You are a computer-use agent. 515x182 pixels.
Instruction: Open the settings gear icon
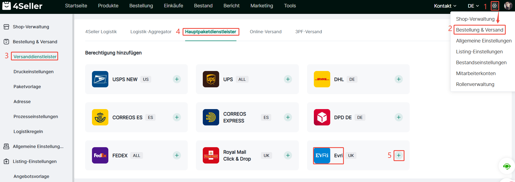495,6
